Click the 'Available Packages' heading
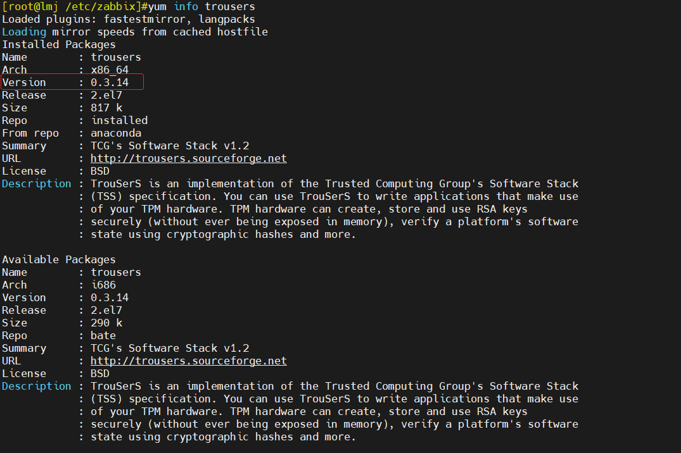The height and width of the screenshot is (453, 681). pos(59,259)
